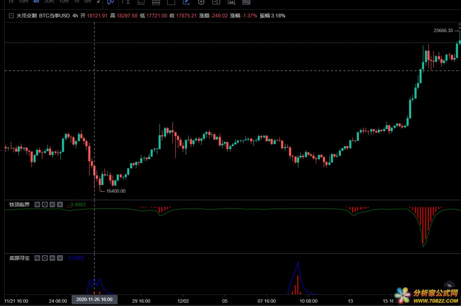The width and height of the screenshot is (461, 306).
Task: Open more timeframes dropdown triangle
Action: pyautogui.click(x=98, y=2)
